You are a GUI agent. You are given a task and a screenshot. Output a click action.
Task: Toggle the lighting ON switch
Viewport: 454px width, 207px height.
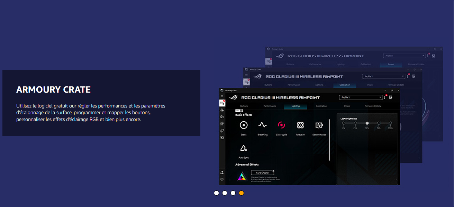pos(239,110)
